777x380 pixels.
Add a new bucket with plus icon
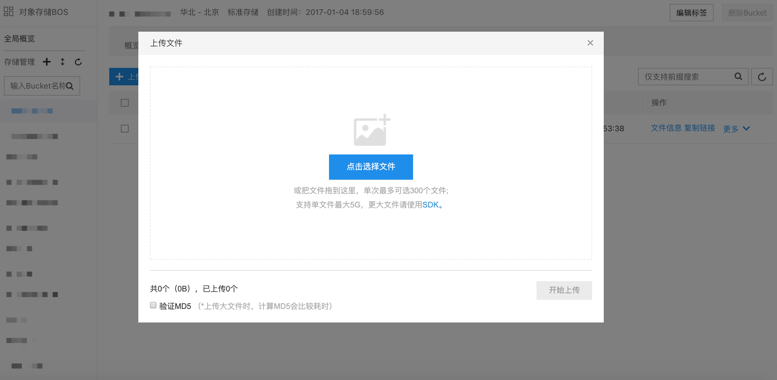click(x=47, y=62)
